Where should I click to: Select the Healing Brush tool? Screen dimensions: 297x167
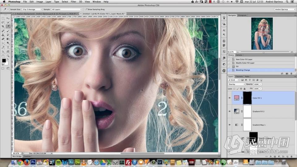click(3, 31)
